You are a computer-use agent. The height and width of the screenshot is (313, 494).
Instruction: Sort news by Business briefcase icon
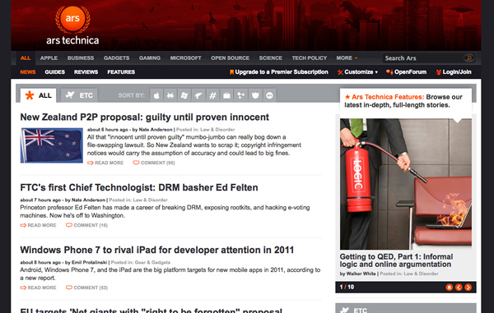pyautogui.click(x=227, y=95)
